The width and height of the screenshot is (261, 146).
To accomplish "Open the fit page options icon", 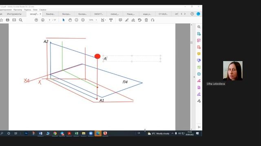I will coord(103,20).
